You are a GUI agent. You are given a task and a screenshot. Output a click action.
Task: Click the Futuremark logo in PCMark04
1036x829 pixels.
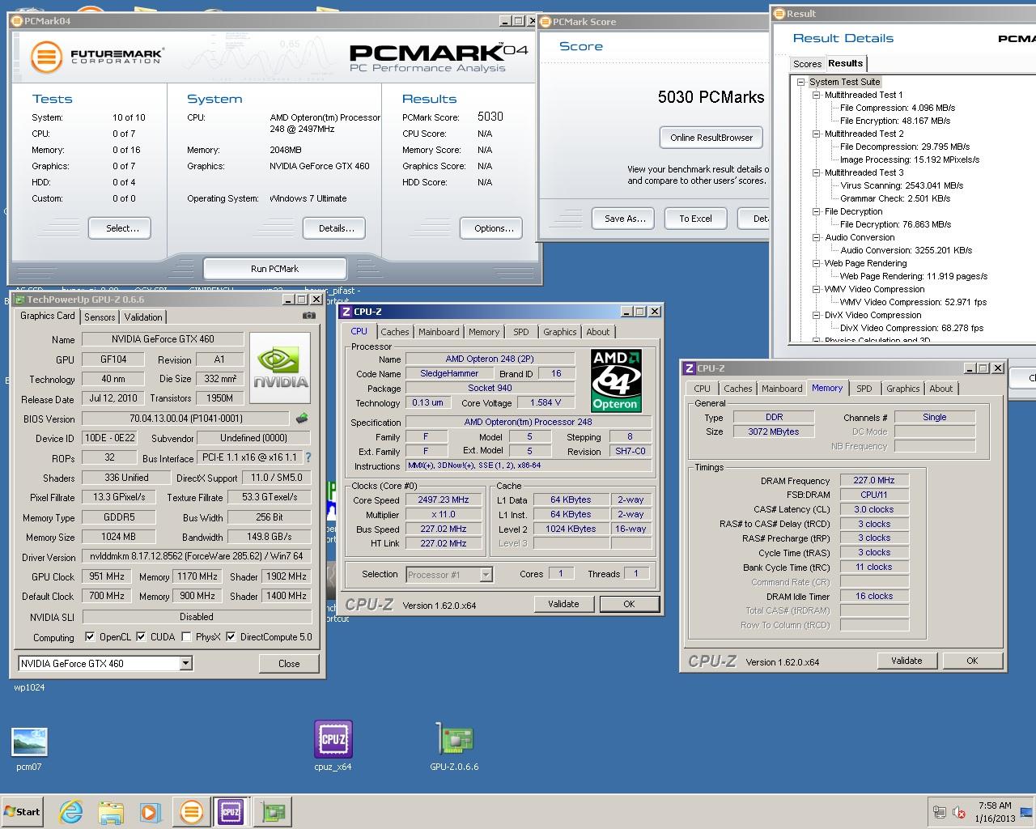[x=97, y=57]
